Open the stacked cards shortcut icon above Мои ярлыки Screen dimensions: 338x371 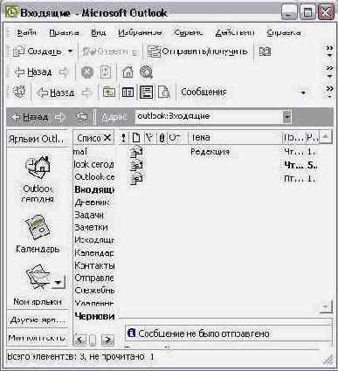coord(38,276)
